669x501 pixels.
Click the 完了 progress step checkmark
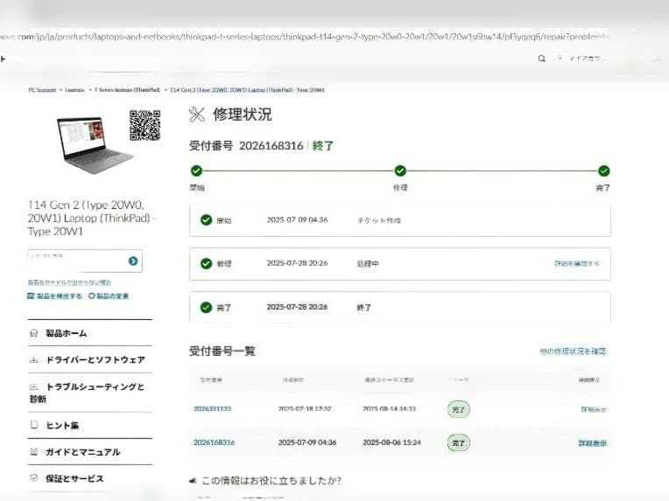click(x=603, y=170)
